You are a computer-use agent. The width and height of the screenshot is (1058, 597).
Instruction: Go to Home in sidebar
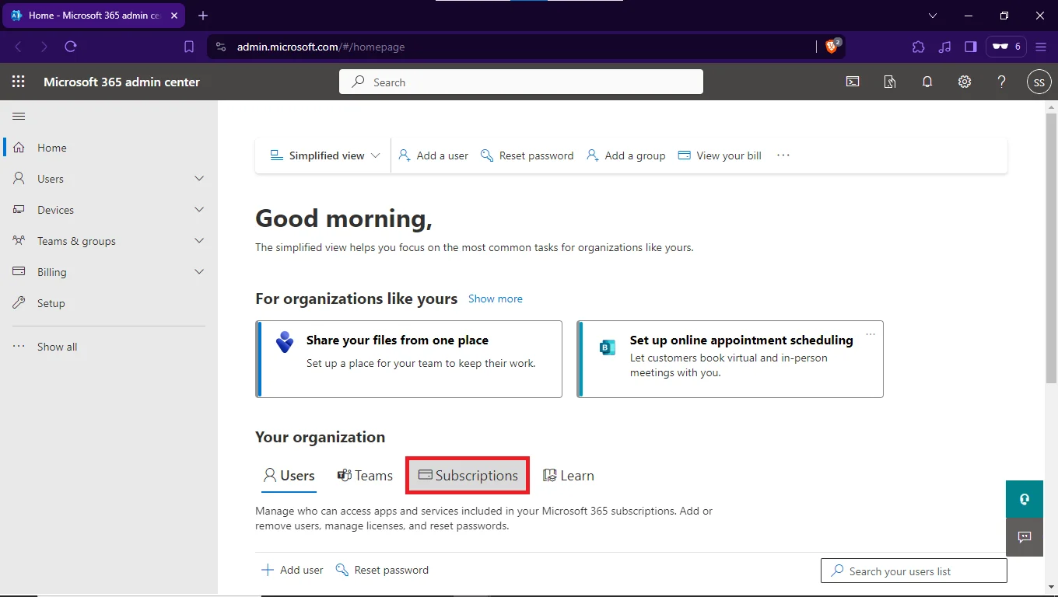pyautogui.click(x=109, y=148)
